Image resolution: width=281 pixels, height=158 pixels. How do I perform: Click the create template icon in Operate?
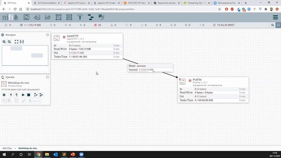pos(36,95)
